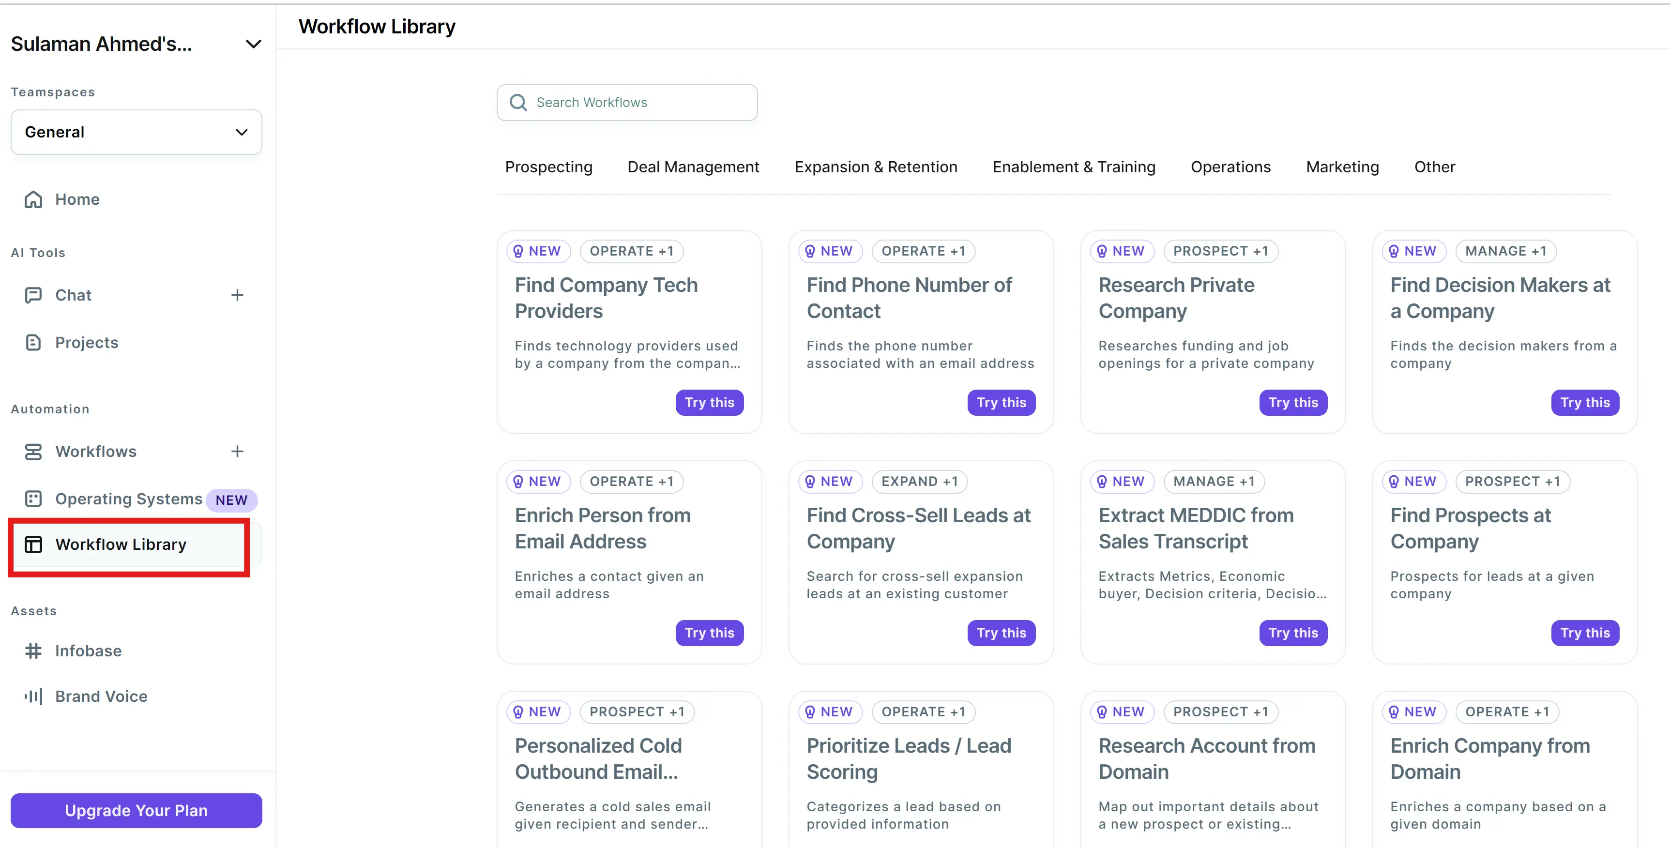This screenshot has width=1670, height=848.
Task: Click the plus icon beside Chat
Action: 237,295
